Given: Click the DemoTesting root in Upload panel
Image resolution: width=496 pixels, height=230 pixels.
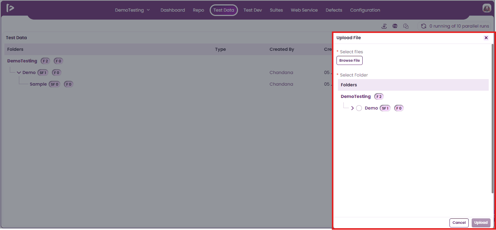Looking at the screenshot, I should 356,96.
